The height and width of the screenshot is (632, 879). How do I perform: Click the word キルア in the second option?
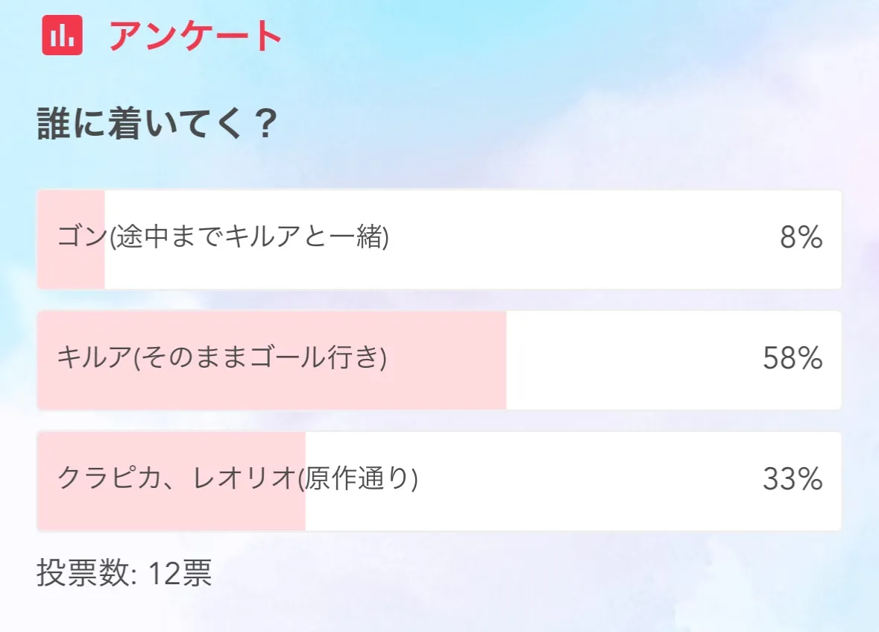(94, 360)
